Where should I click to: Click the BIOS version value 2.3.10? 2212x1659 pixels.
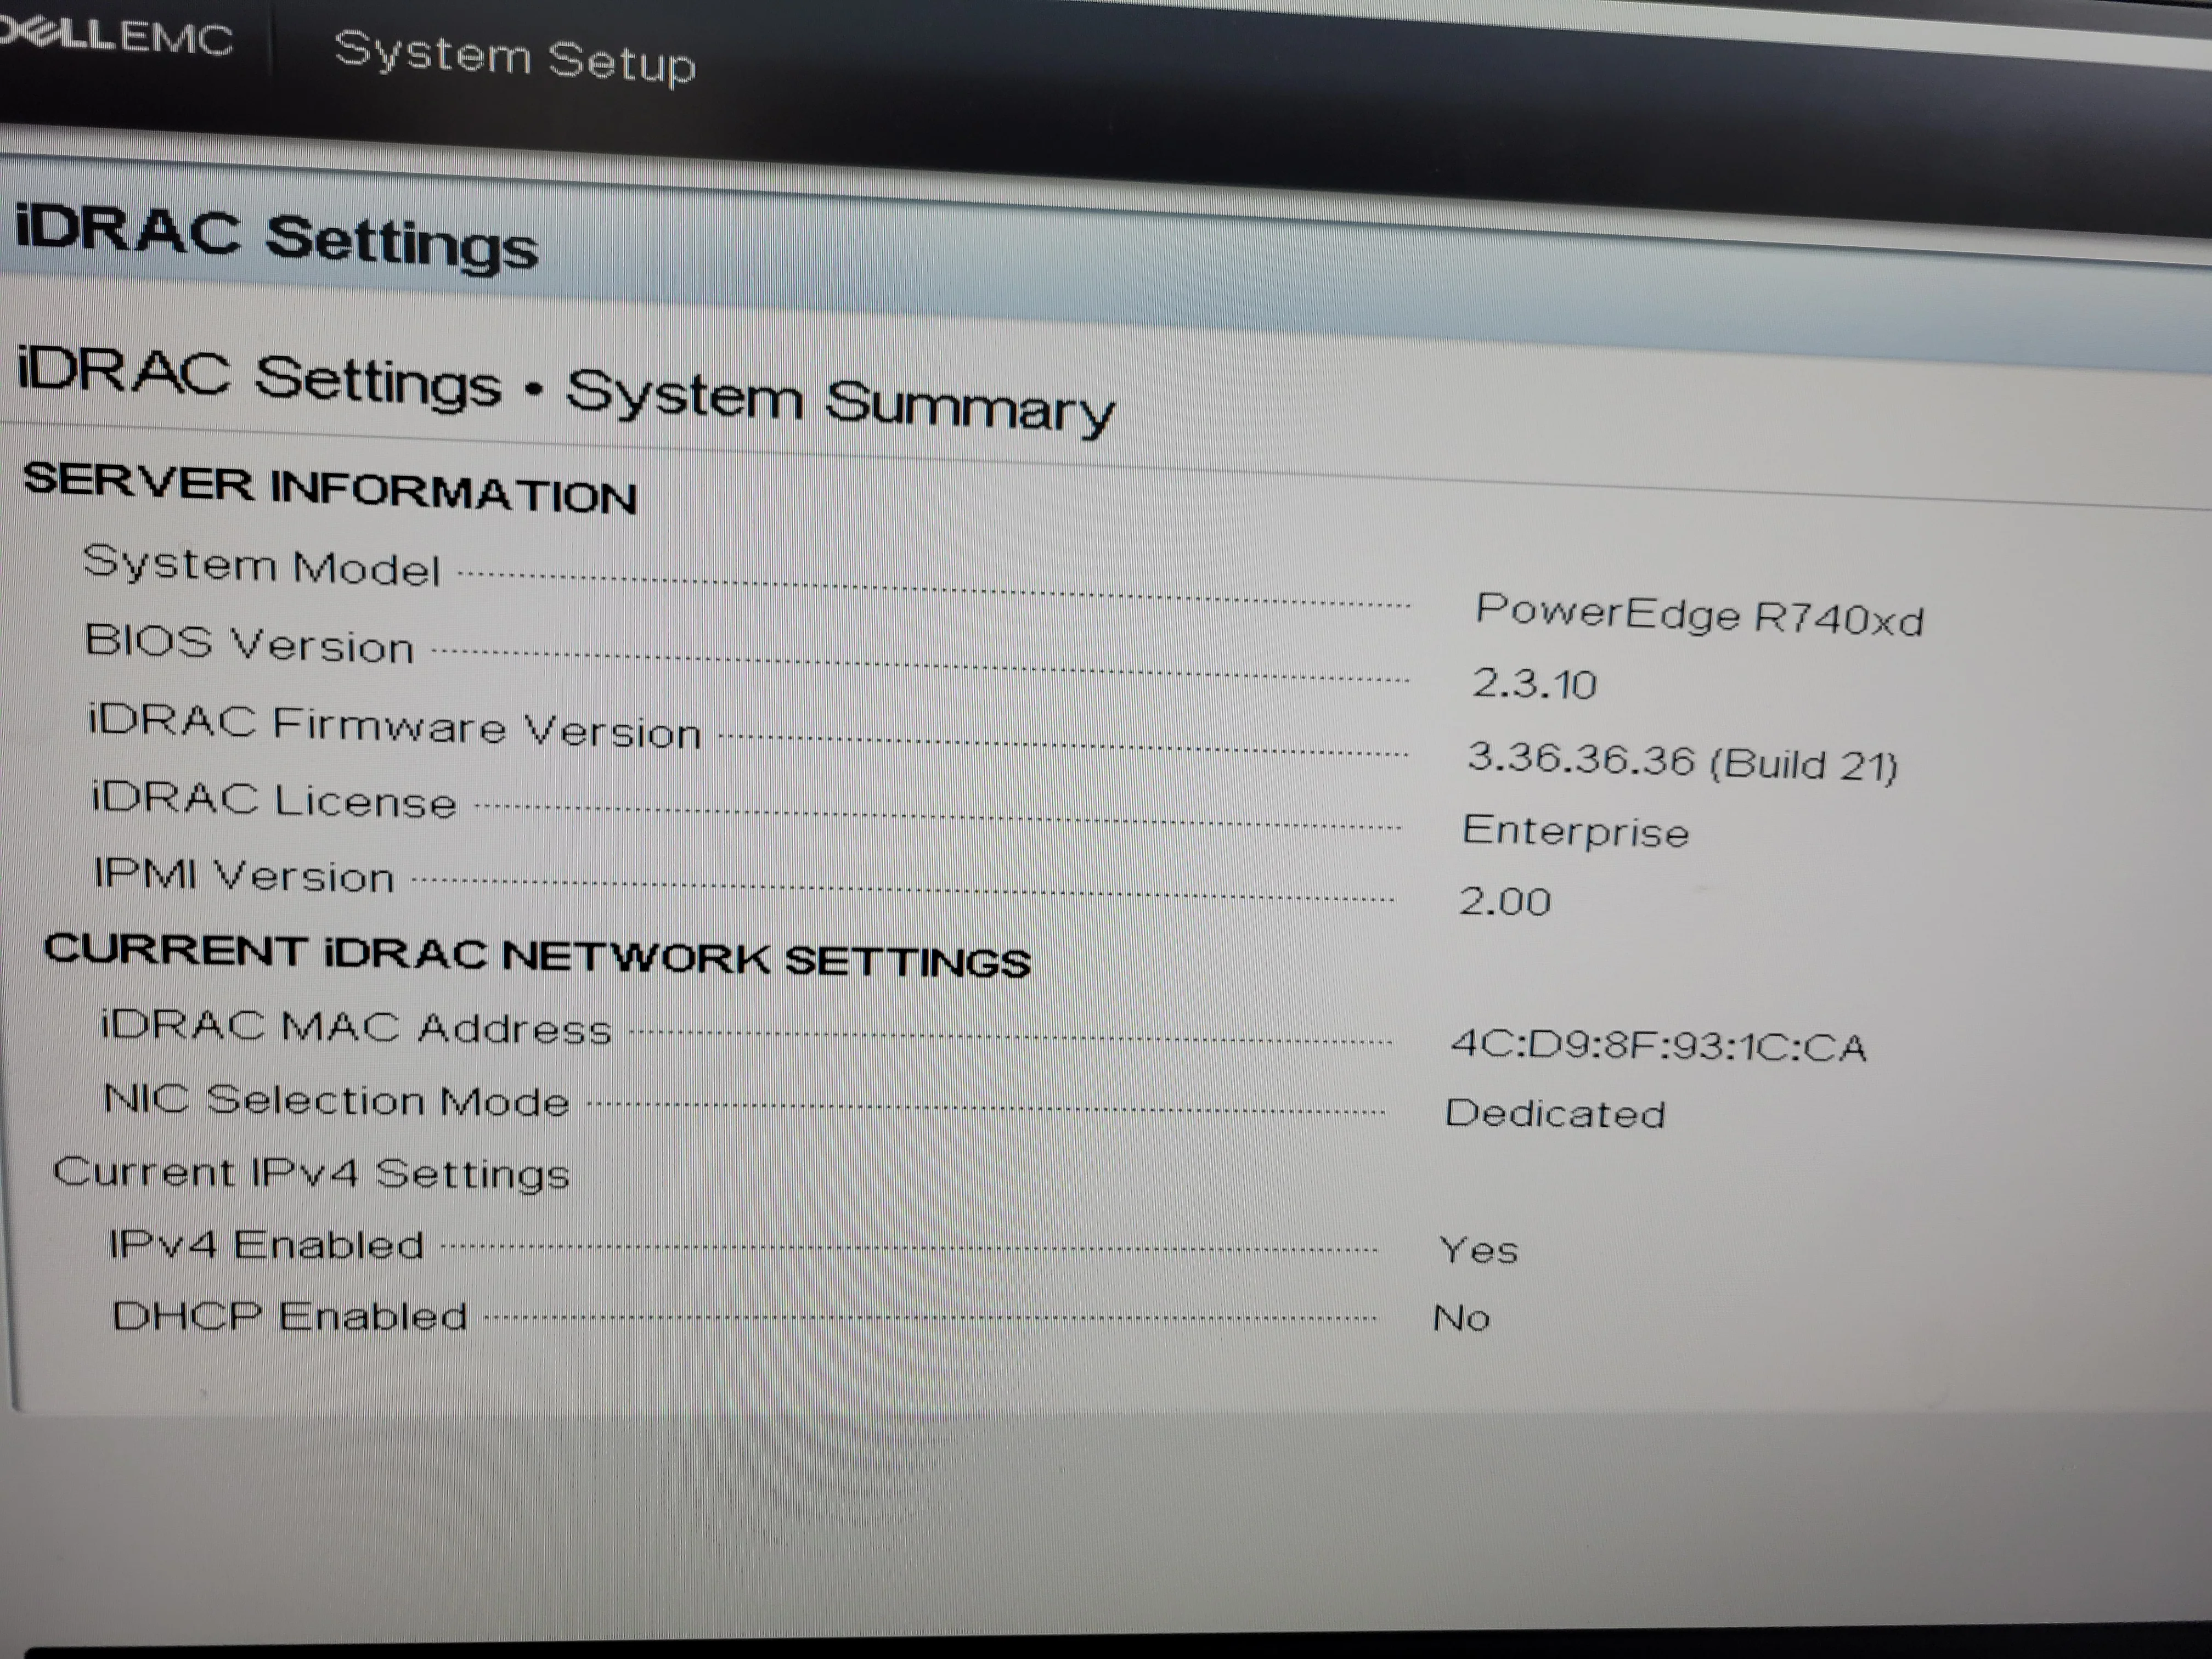pos(1534,684)
